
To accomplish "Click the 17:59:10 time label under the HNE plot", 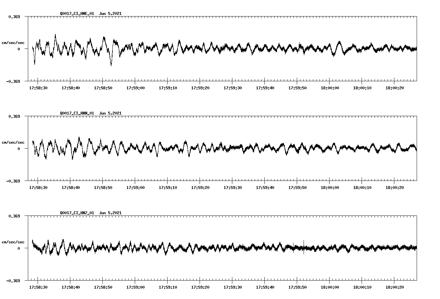I will pyautogui.click(x=168, y=88).
